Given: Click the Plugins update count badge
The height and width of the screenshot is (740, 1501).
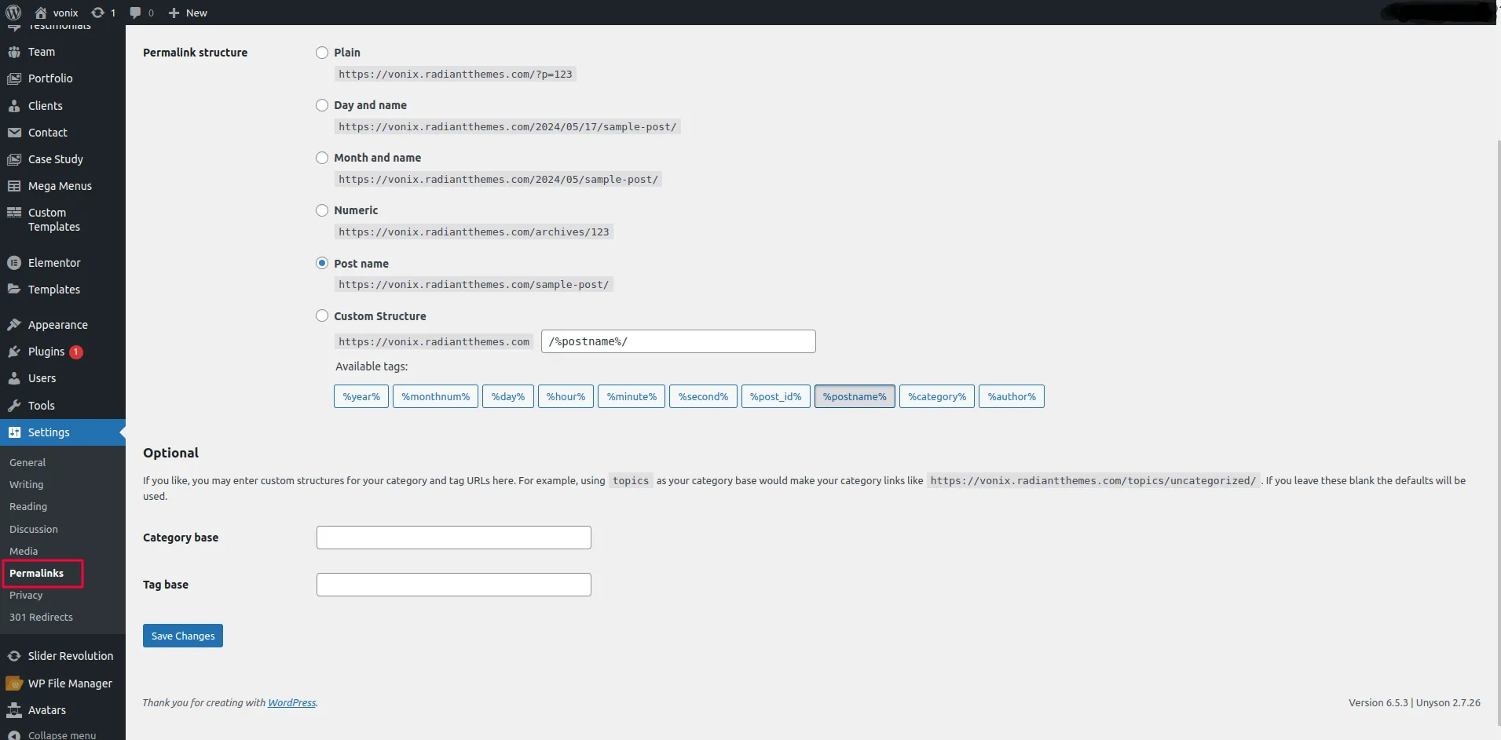Looking at the screenshot, I should pyautogui.click(x=76, y=352).
